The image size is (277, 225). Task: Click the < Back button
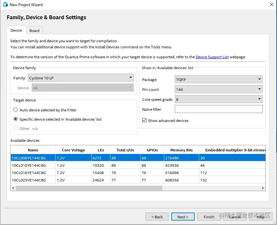pos(157,217)
